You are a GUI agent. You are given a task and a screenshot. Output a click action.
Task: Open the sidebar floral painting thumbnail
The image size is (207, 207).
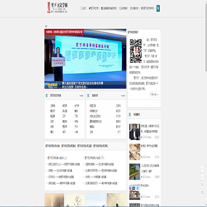pyautogui.click(x=135, y=152)
